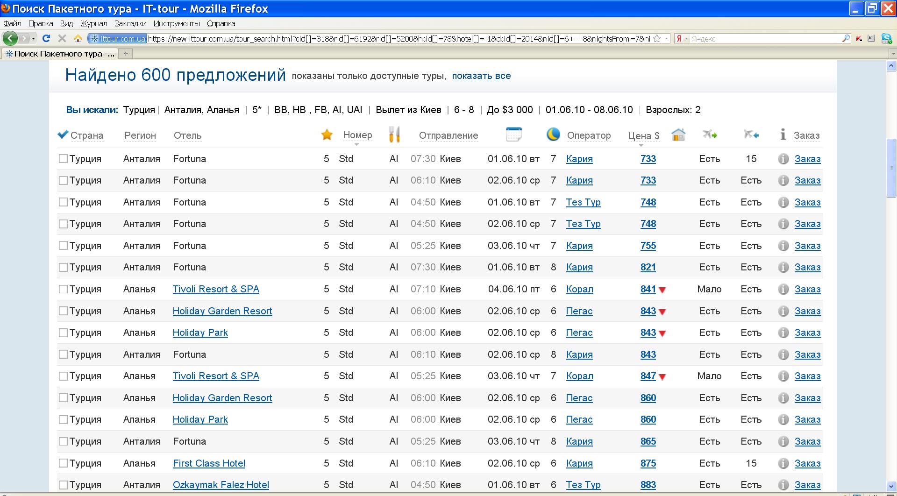The image size is (897, 496).
Task: Click Тез Тур operator in Ozkaymak row
Action: click(583, 485)
